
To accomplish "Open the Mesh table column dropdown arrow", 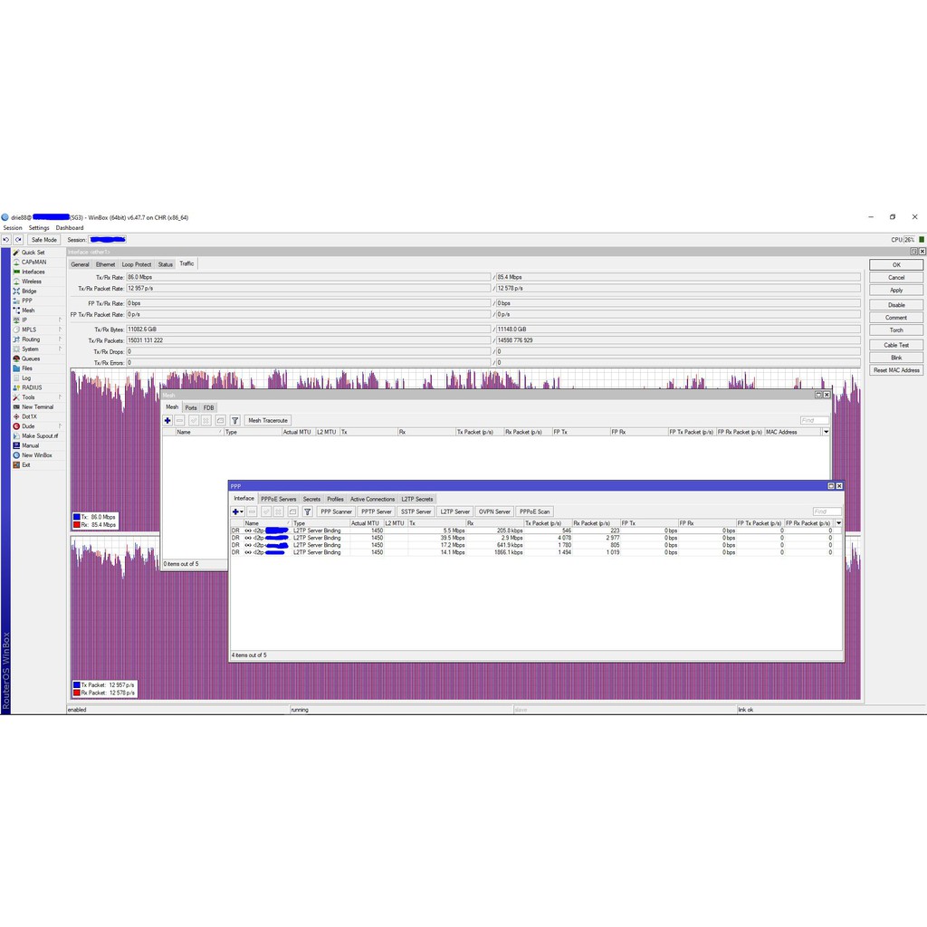I will [826, 433].
